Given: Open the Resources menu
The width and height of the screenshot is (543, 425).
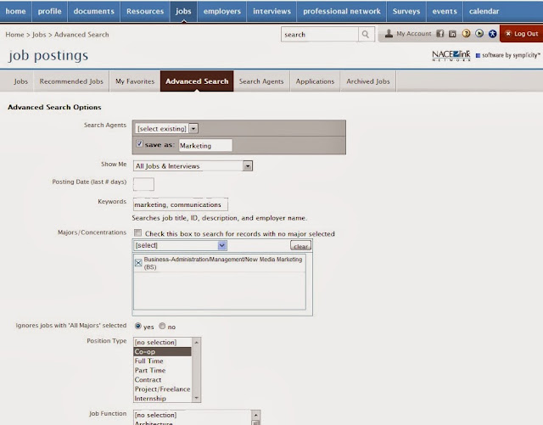Looking at the screenshot, I should (x=145, y=11).
